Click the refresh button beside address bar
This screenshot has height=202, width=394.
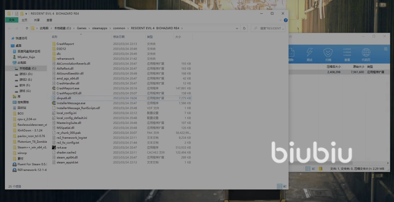244,28
